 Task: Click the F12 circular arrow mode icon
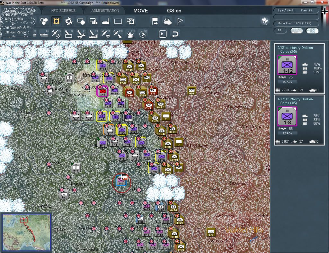(143, 34)
